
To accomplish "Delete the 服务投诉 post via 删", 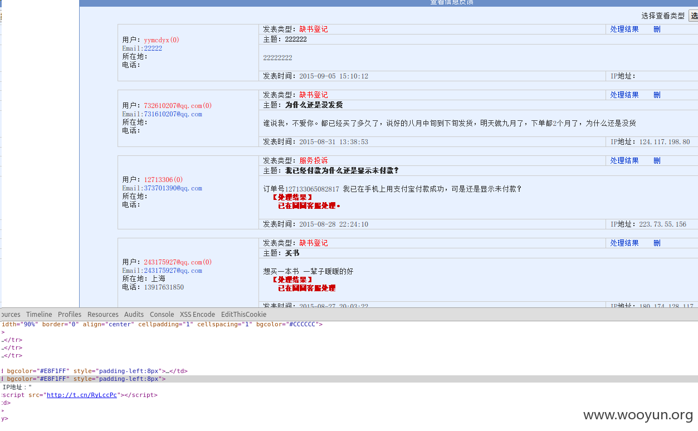I will pyautogui.click(x=657, y=160).
